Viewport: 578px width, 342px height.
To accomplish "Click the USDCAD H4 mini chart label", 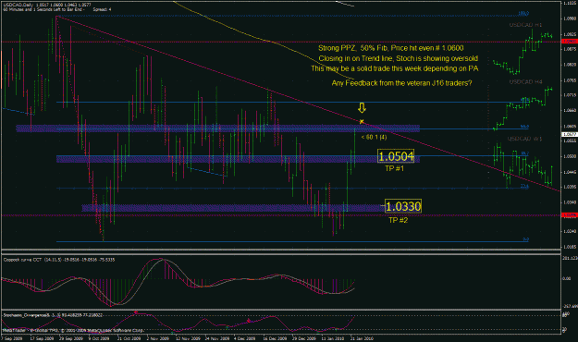I will point(525,81).
